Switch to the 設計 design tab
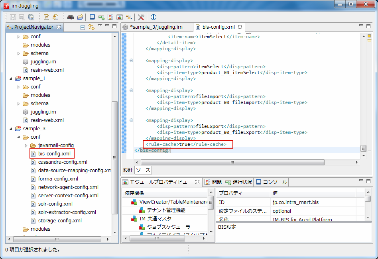Image resolution: width=378 pixels, height=259 pixels. pos(128,170)
